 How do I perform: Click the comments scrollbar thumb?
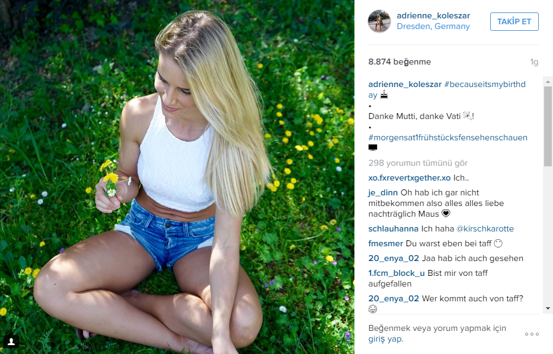(548, 126)
